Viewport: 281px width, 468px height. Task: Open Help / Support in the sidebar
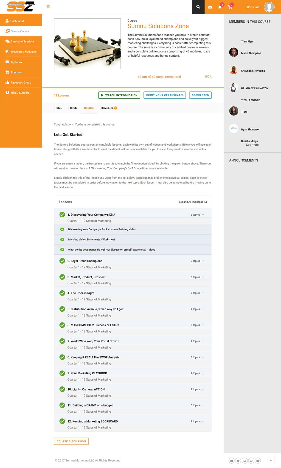tap(21, 93)
